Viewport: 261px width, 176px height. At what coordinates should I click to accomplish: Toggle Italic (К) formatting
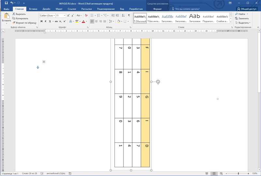pos(45,21)
